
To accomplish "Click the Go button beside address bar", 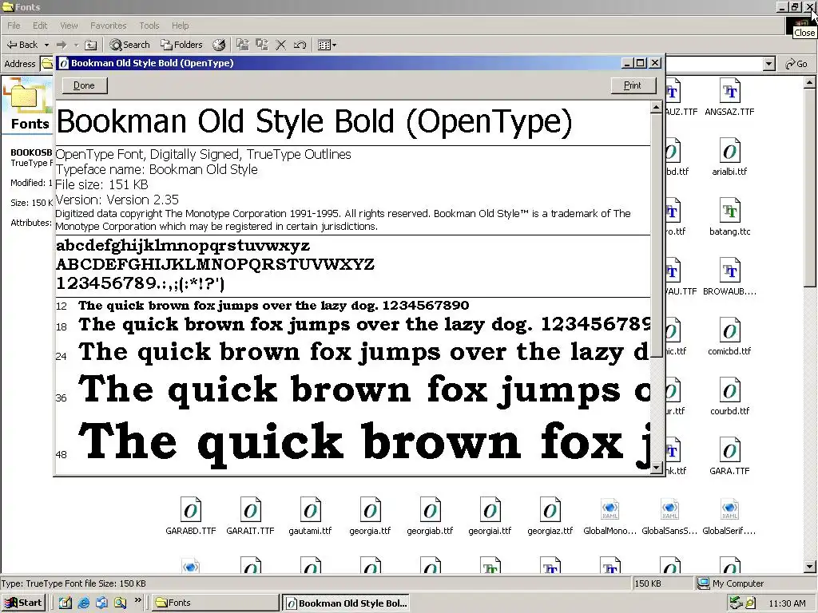I will click(796, 64).
